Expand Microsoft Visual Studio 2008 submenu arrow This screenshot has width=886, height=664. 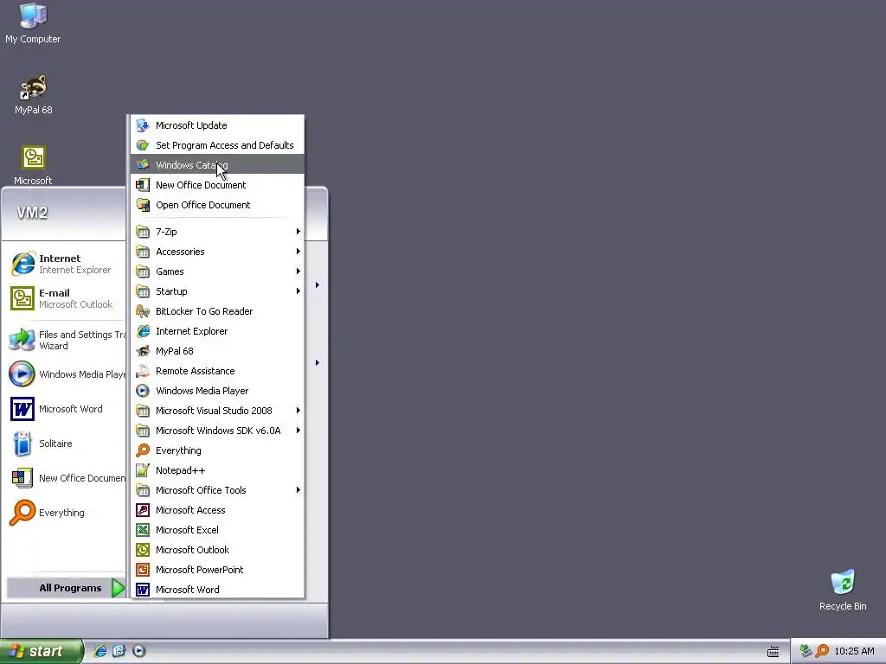298,411
